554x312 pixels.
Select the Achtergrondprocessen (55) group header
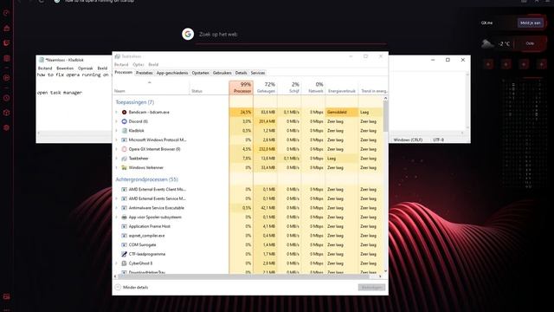click(146, 179)
